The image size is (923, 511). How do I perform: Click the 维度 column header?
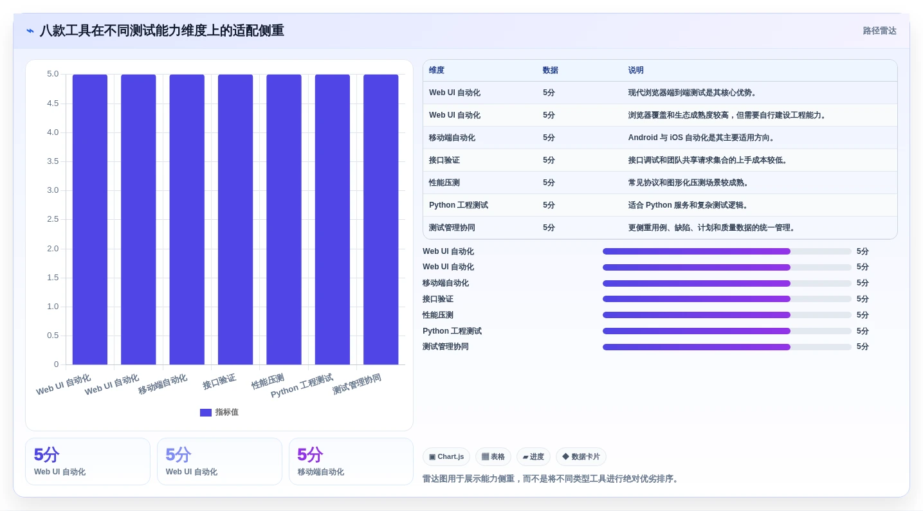point(437,71)
